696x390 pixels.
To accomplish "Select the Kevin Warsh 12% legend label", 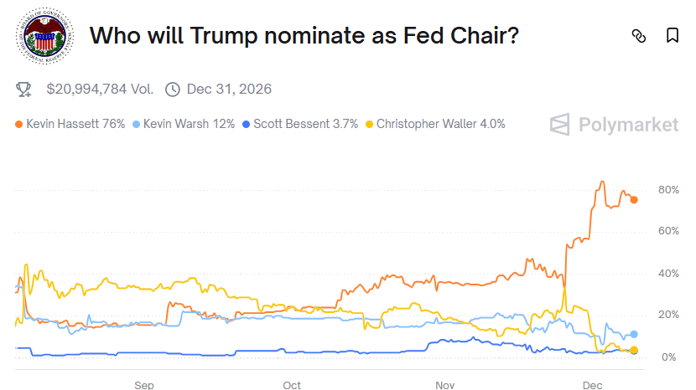I will tap(189, 124).
